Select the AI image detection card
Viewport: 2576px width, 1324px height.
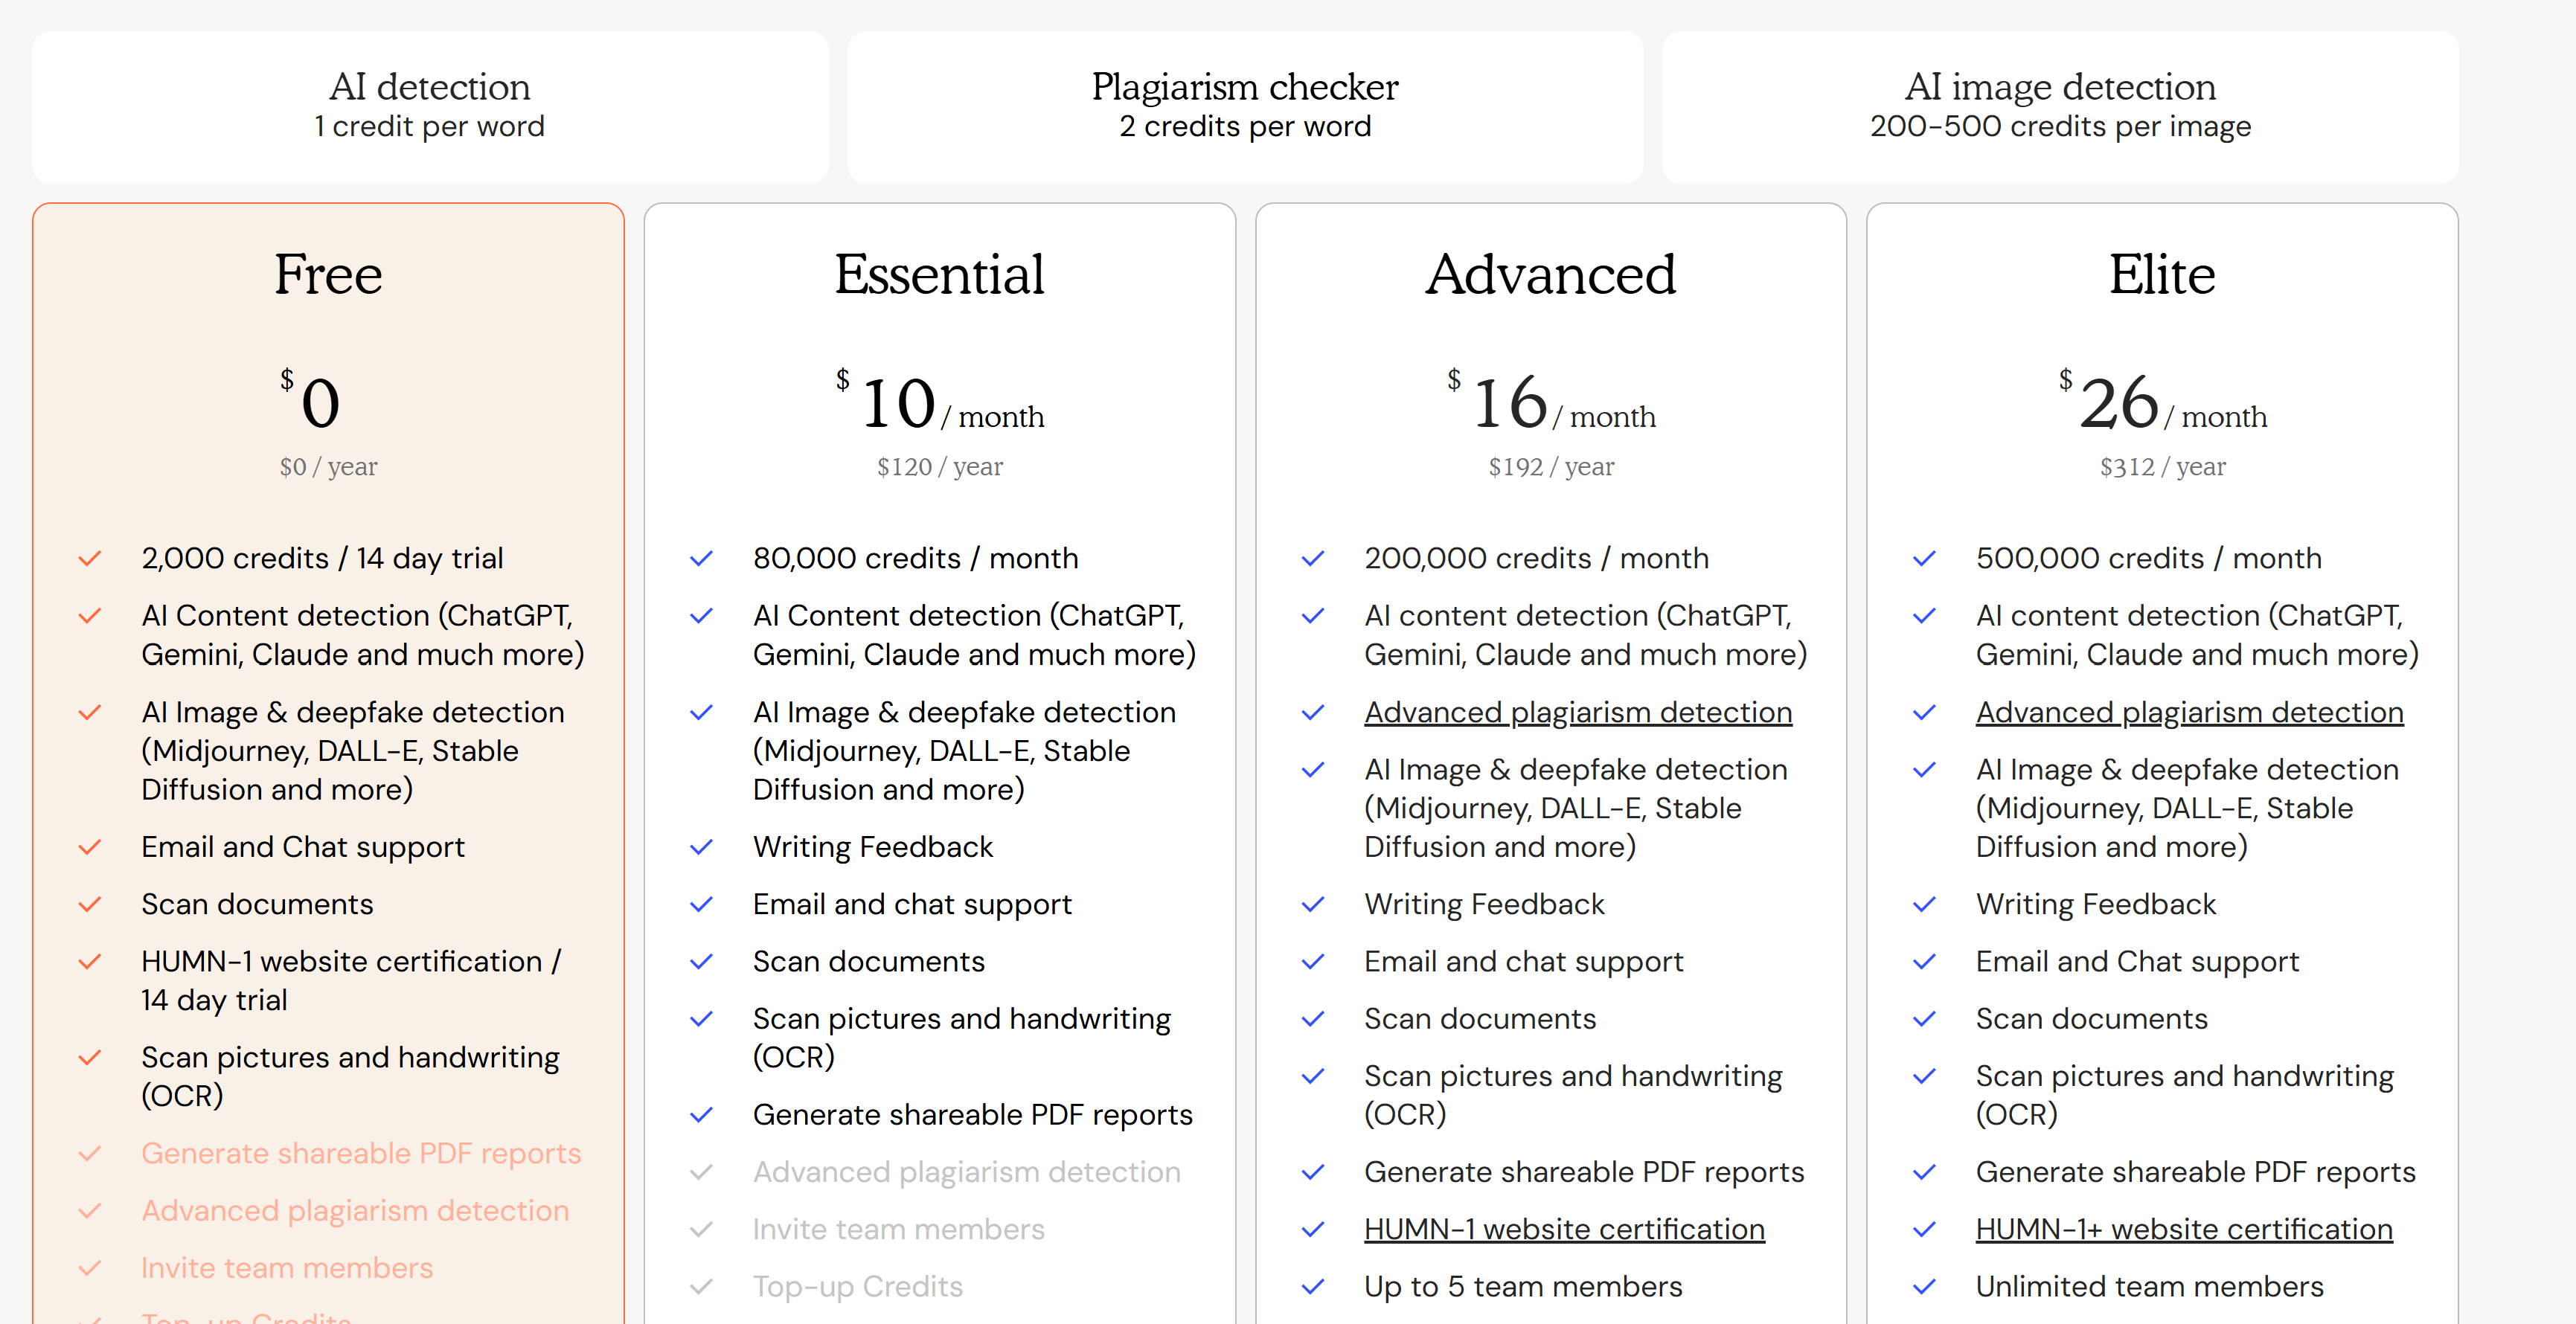(2060, 106)
